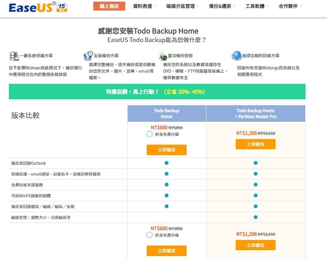
Task: Expand dropdown arrow beside 合作夥伴
Action: tap(301, 6)
